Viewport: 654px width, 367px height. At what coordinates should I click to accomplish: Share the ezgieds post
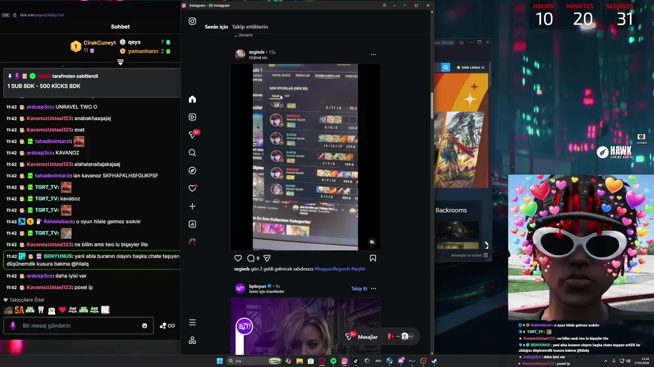pos(267,258)
